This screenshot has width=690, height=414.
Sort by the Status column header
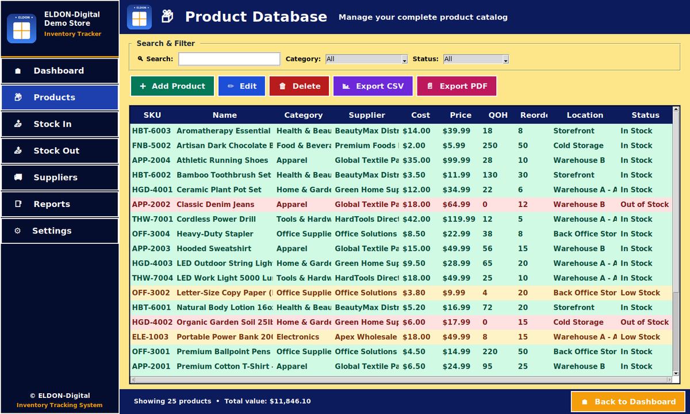(645, 115)
